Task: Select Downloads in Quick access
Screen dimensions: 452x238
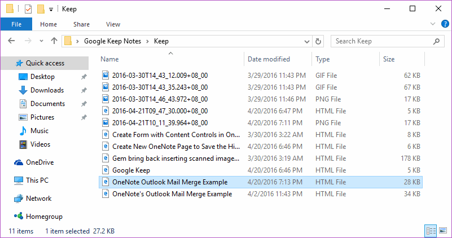Action: click(47, 90)
